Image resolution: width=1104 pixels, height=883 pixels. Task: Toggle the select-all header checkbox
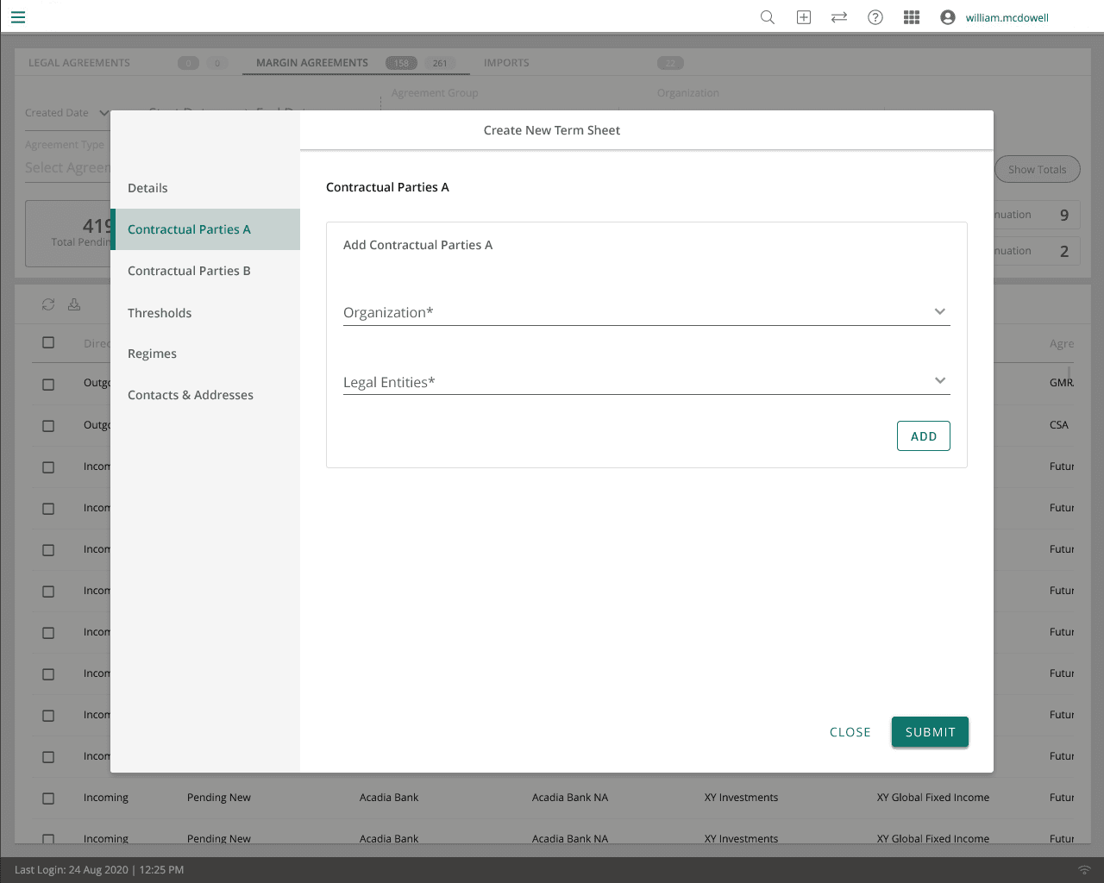coord(48,342)
